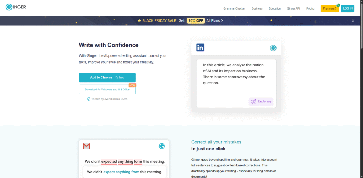This screenshot has height=178, width=363.
Task: Click Add to Chrome button
Action: click(x=107, y=77)
